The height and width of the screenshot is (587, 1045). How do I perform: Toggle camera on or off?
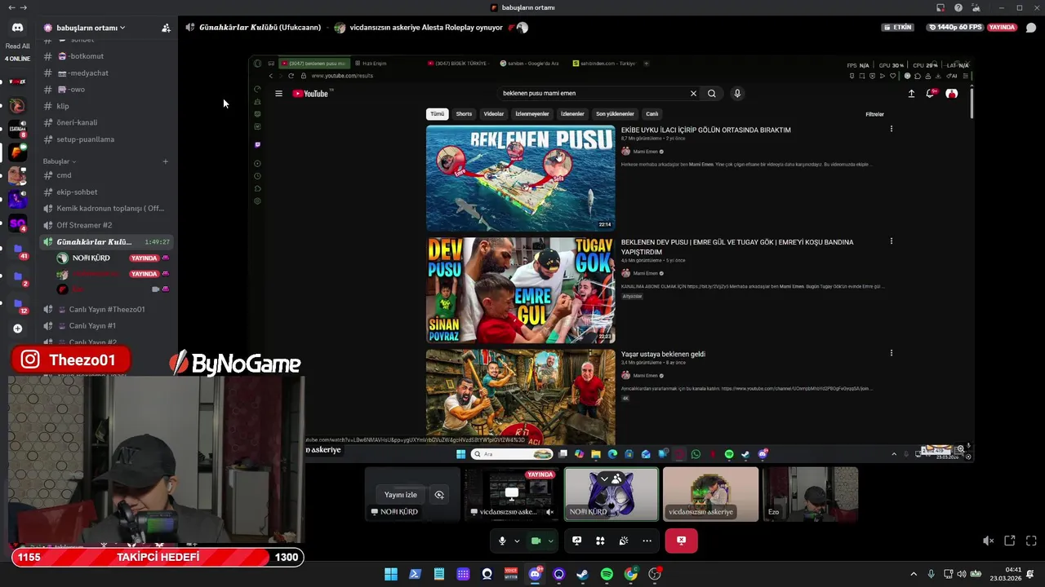click(x=536, y=541)
